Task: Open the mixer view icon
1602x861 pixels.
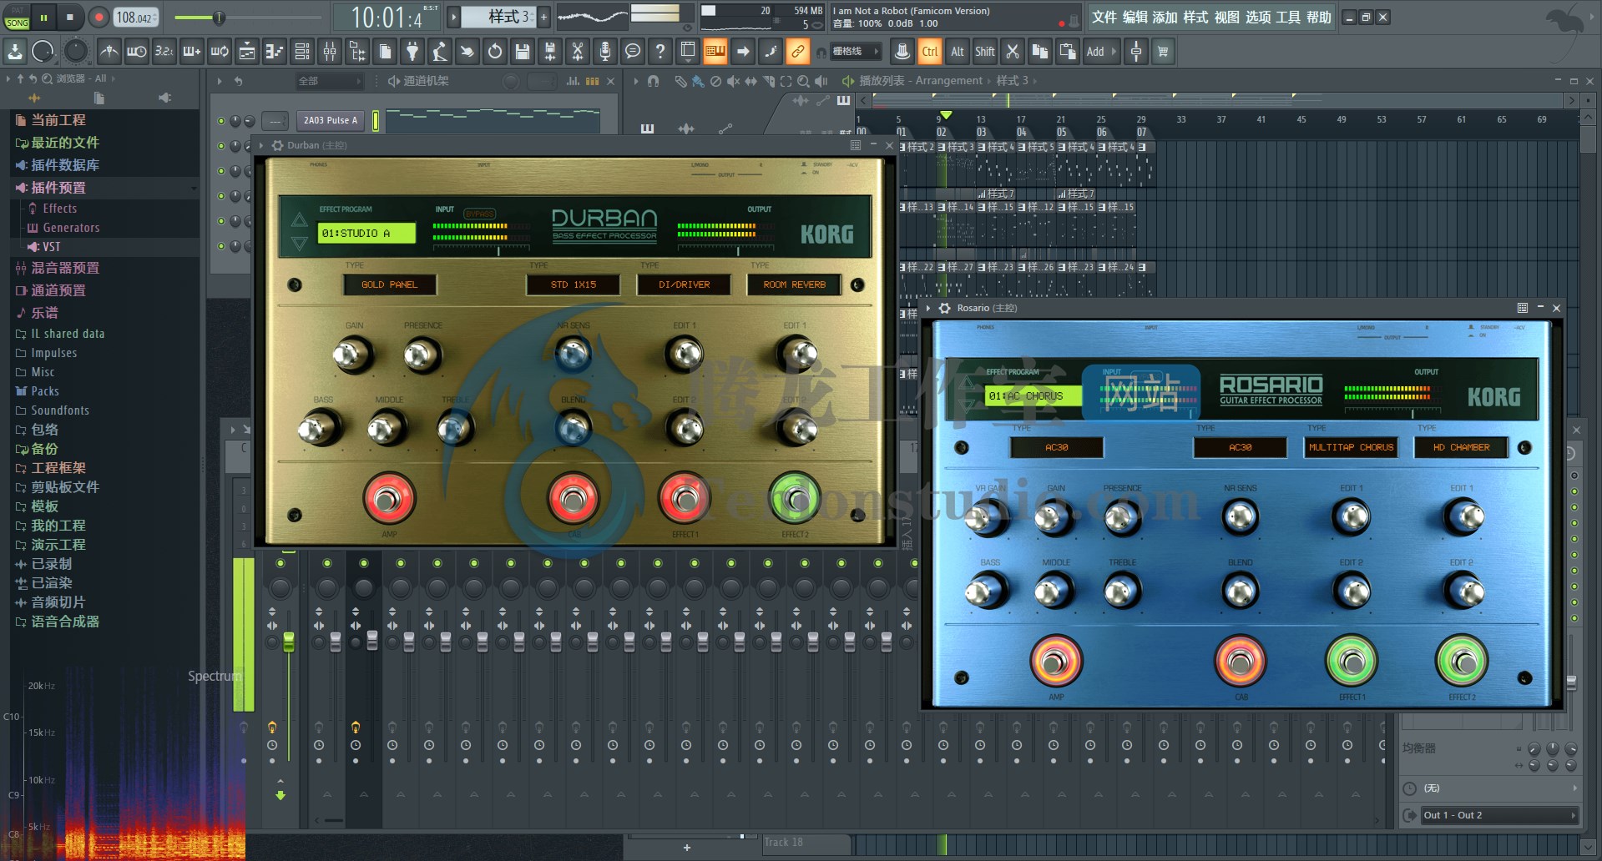Action: [330, 52]
